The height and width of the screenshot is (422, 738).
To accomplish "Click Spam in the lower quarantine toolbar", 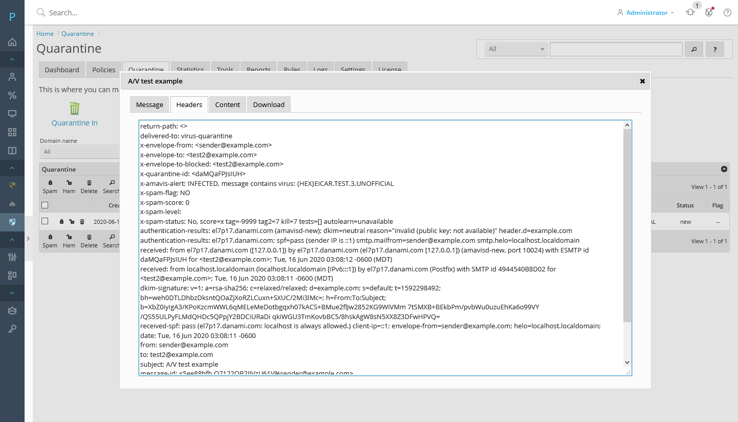I will pos(50,241).
